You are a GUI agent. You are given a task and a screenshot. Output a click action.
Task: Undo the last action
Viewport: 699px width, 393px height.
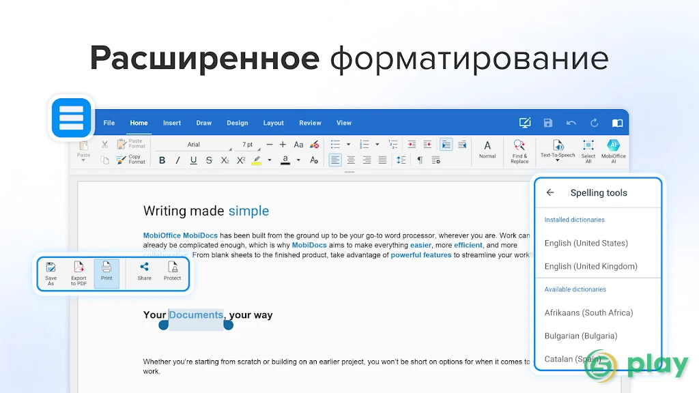pos(571,123)
